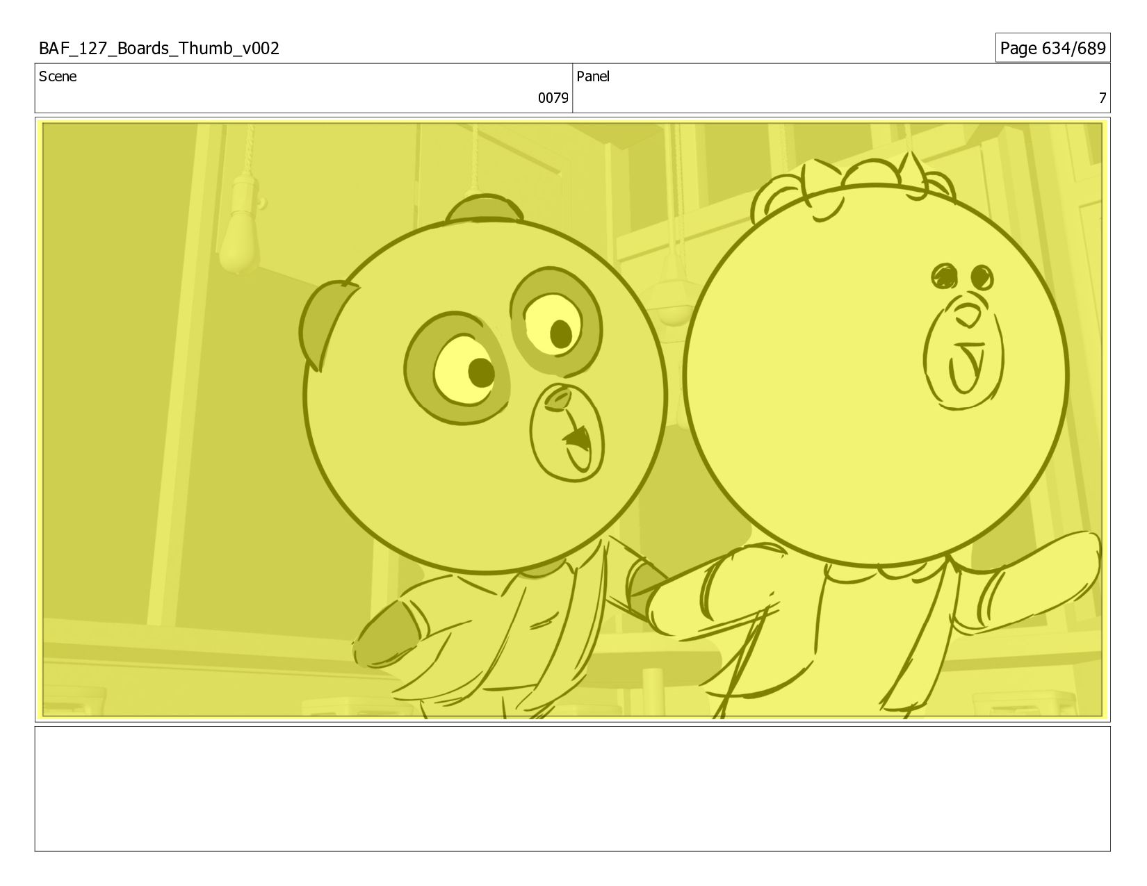Click the Page 634/689 indicator box
Viewport: 1147px width, 886px height.
coord(1052,48)
